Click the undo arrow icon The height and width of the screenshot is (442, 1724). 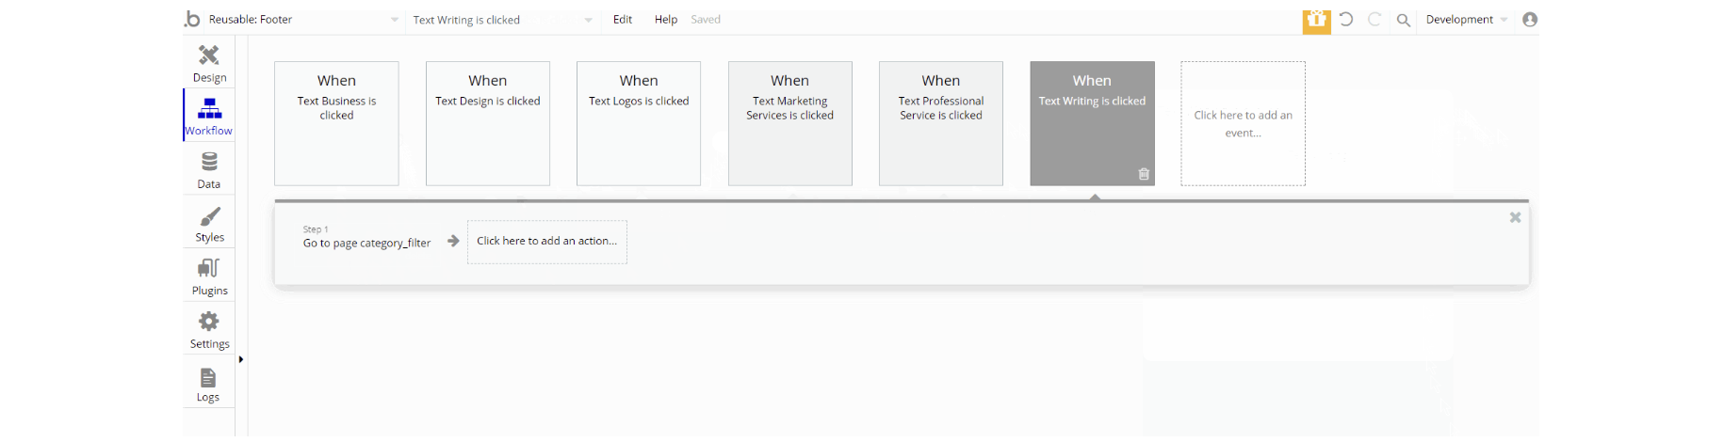1346,20
